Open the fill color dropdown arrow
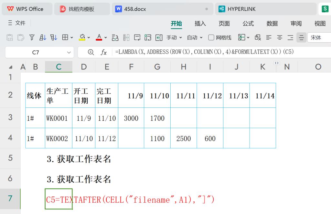Viewport: 331px width, 214px height. coord(89,38)
